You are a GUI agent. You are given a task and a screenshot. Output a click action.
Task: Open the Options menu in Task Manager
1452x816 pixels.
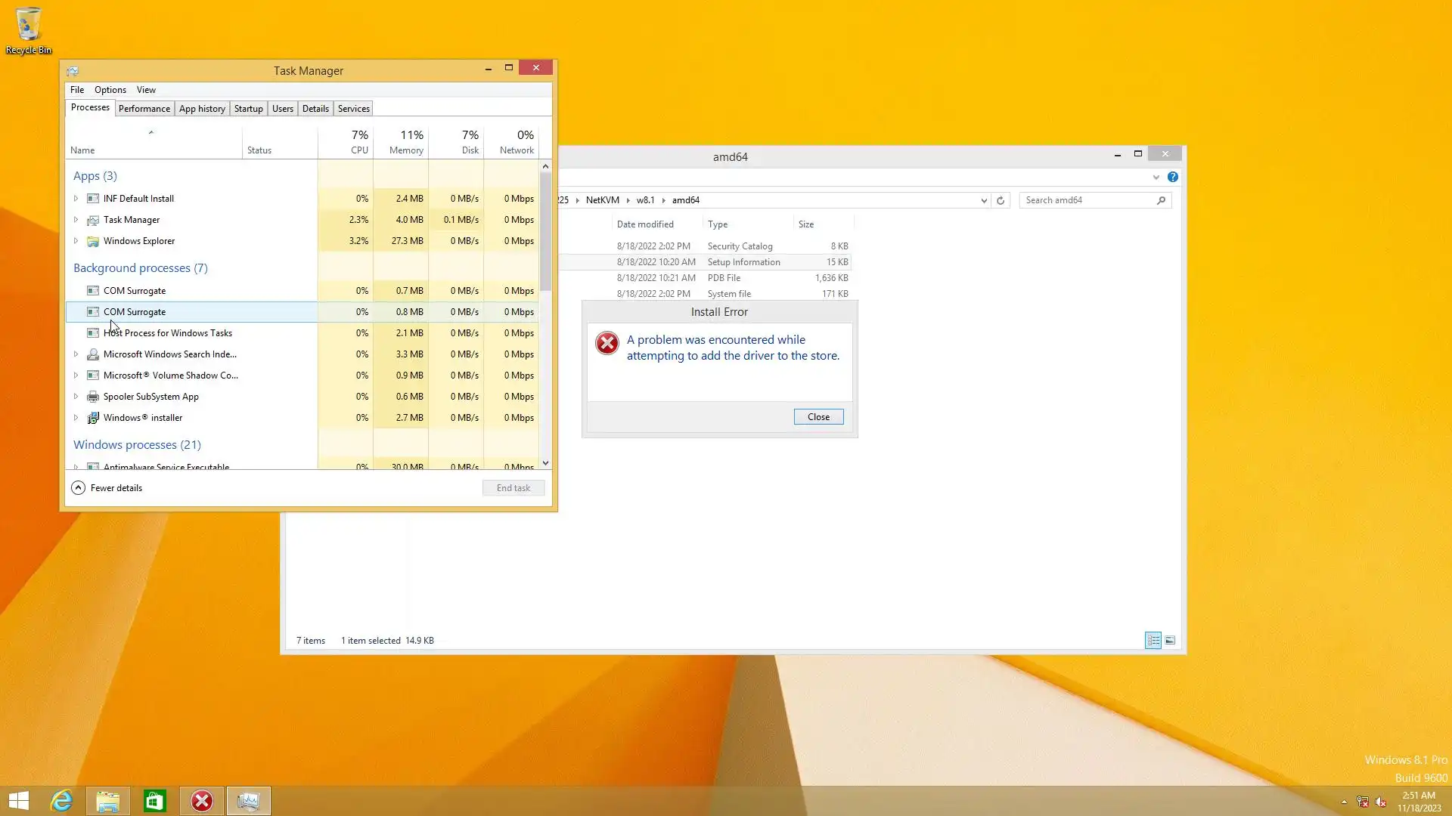pos(110,90)
